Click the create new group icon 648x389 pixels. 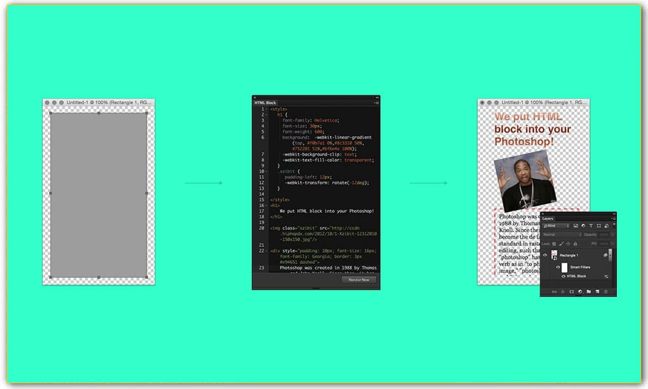[x=588, y=291]
